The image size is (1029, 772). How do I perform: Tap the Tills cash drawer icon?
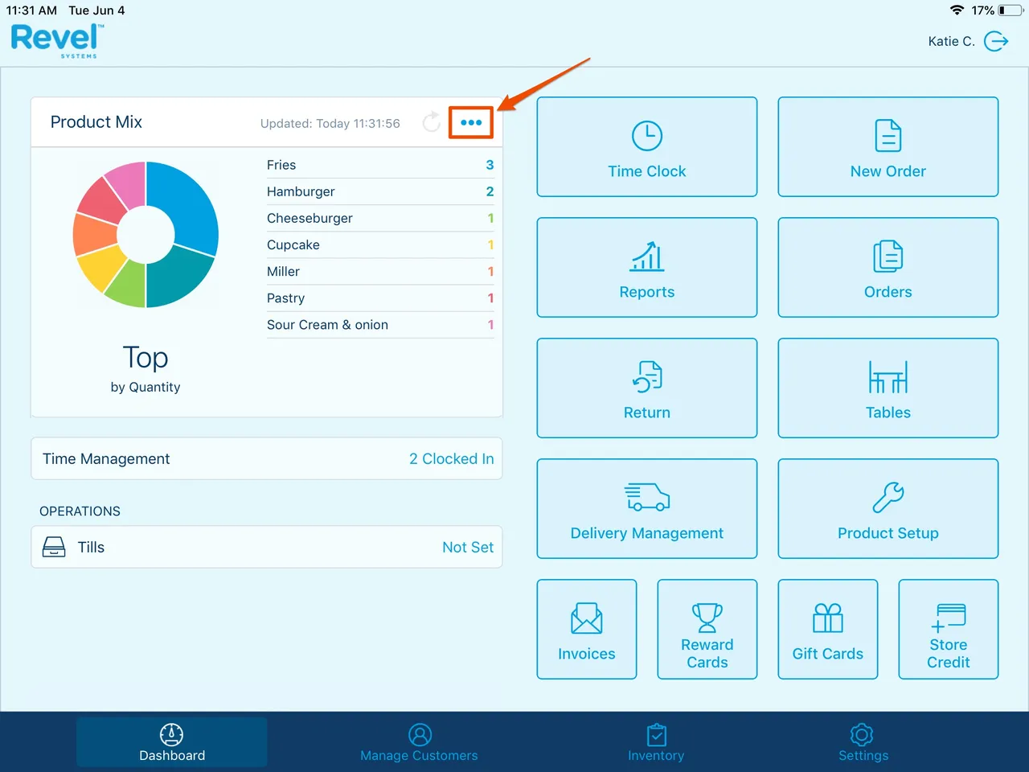(54, 548)
